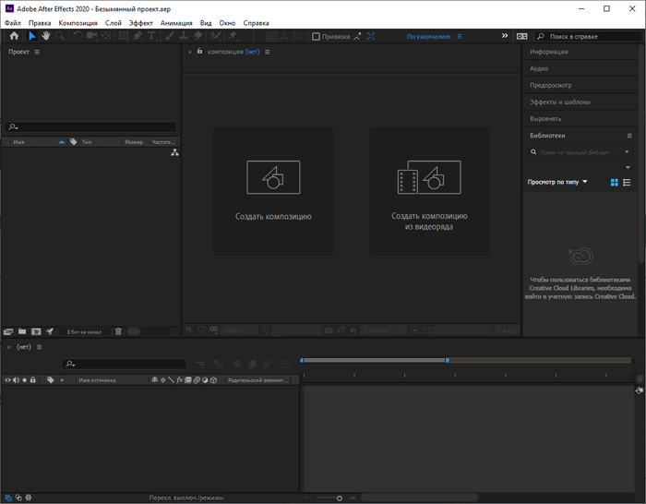Select the Type tool
The width and height of the screenshot is (646, 504).
151,36
